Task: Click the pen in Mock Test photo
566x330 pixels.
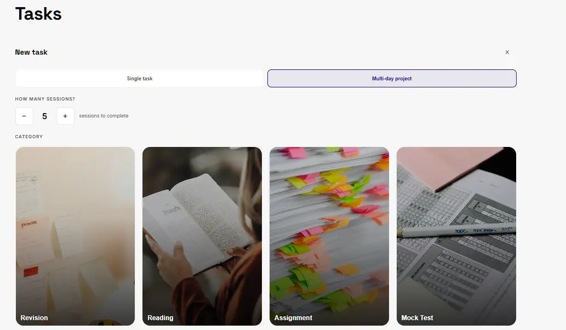Action: pyautogui.click(x=456, y=231)
